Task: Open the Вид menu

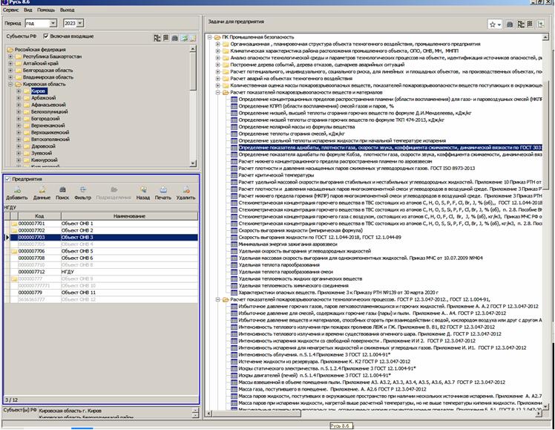Action: point(28,10)
